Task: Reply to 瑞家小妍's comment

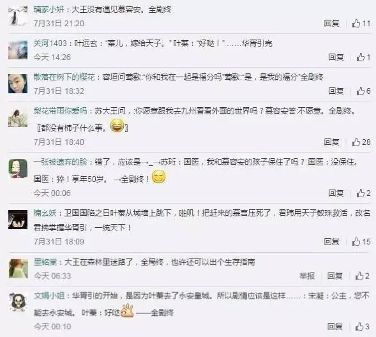Action: 332,24
